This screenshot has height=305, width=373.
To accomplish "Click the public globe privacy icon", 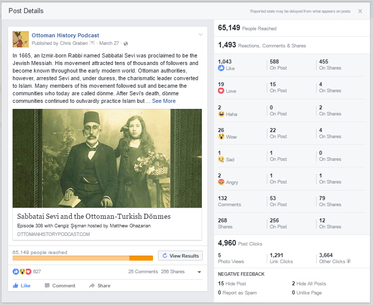I will click(126, 43).
